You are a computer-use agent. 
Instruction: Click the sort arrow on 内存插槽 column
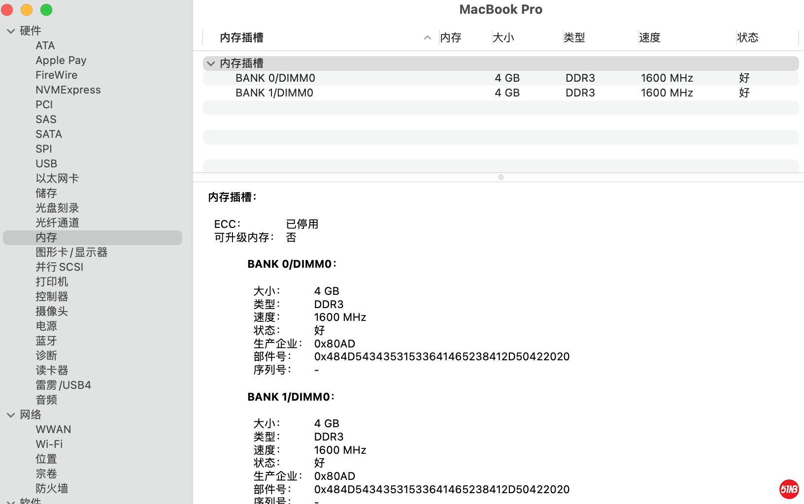[428, 37]
